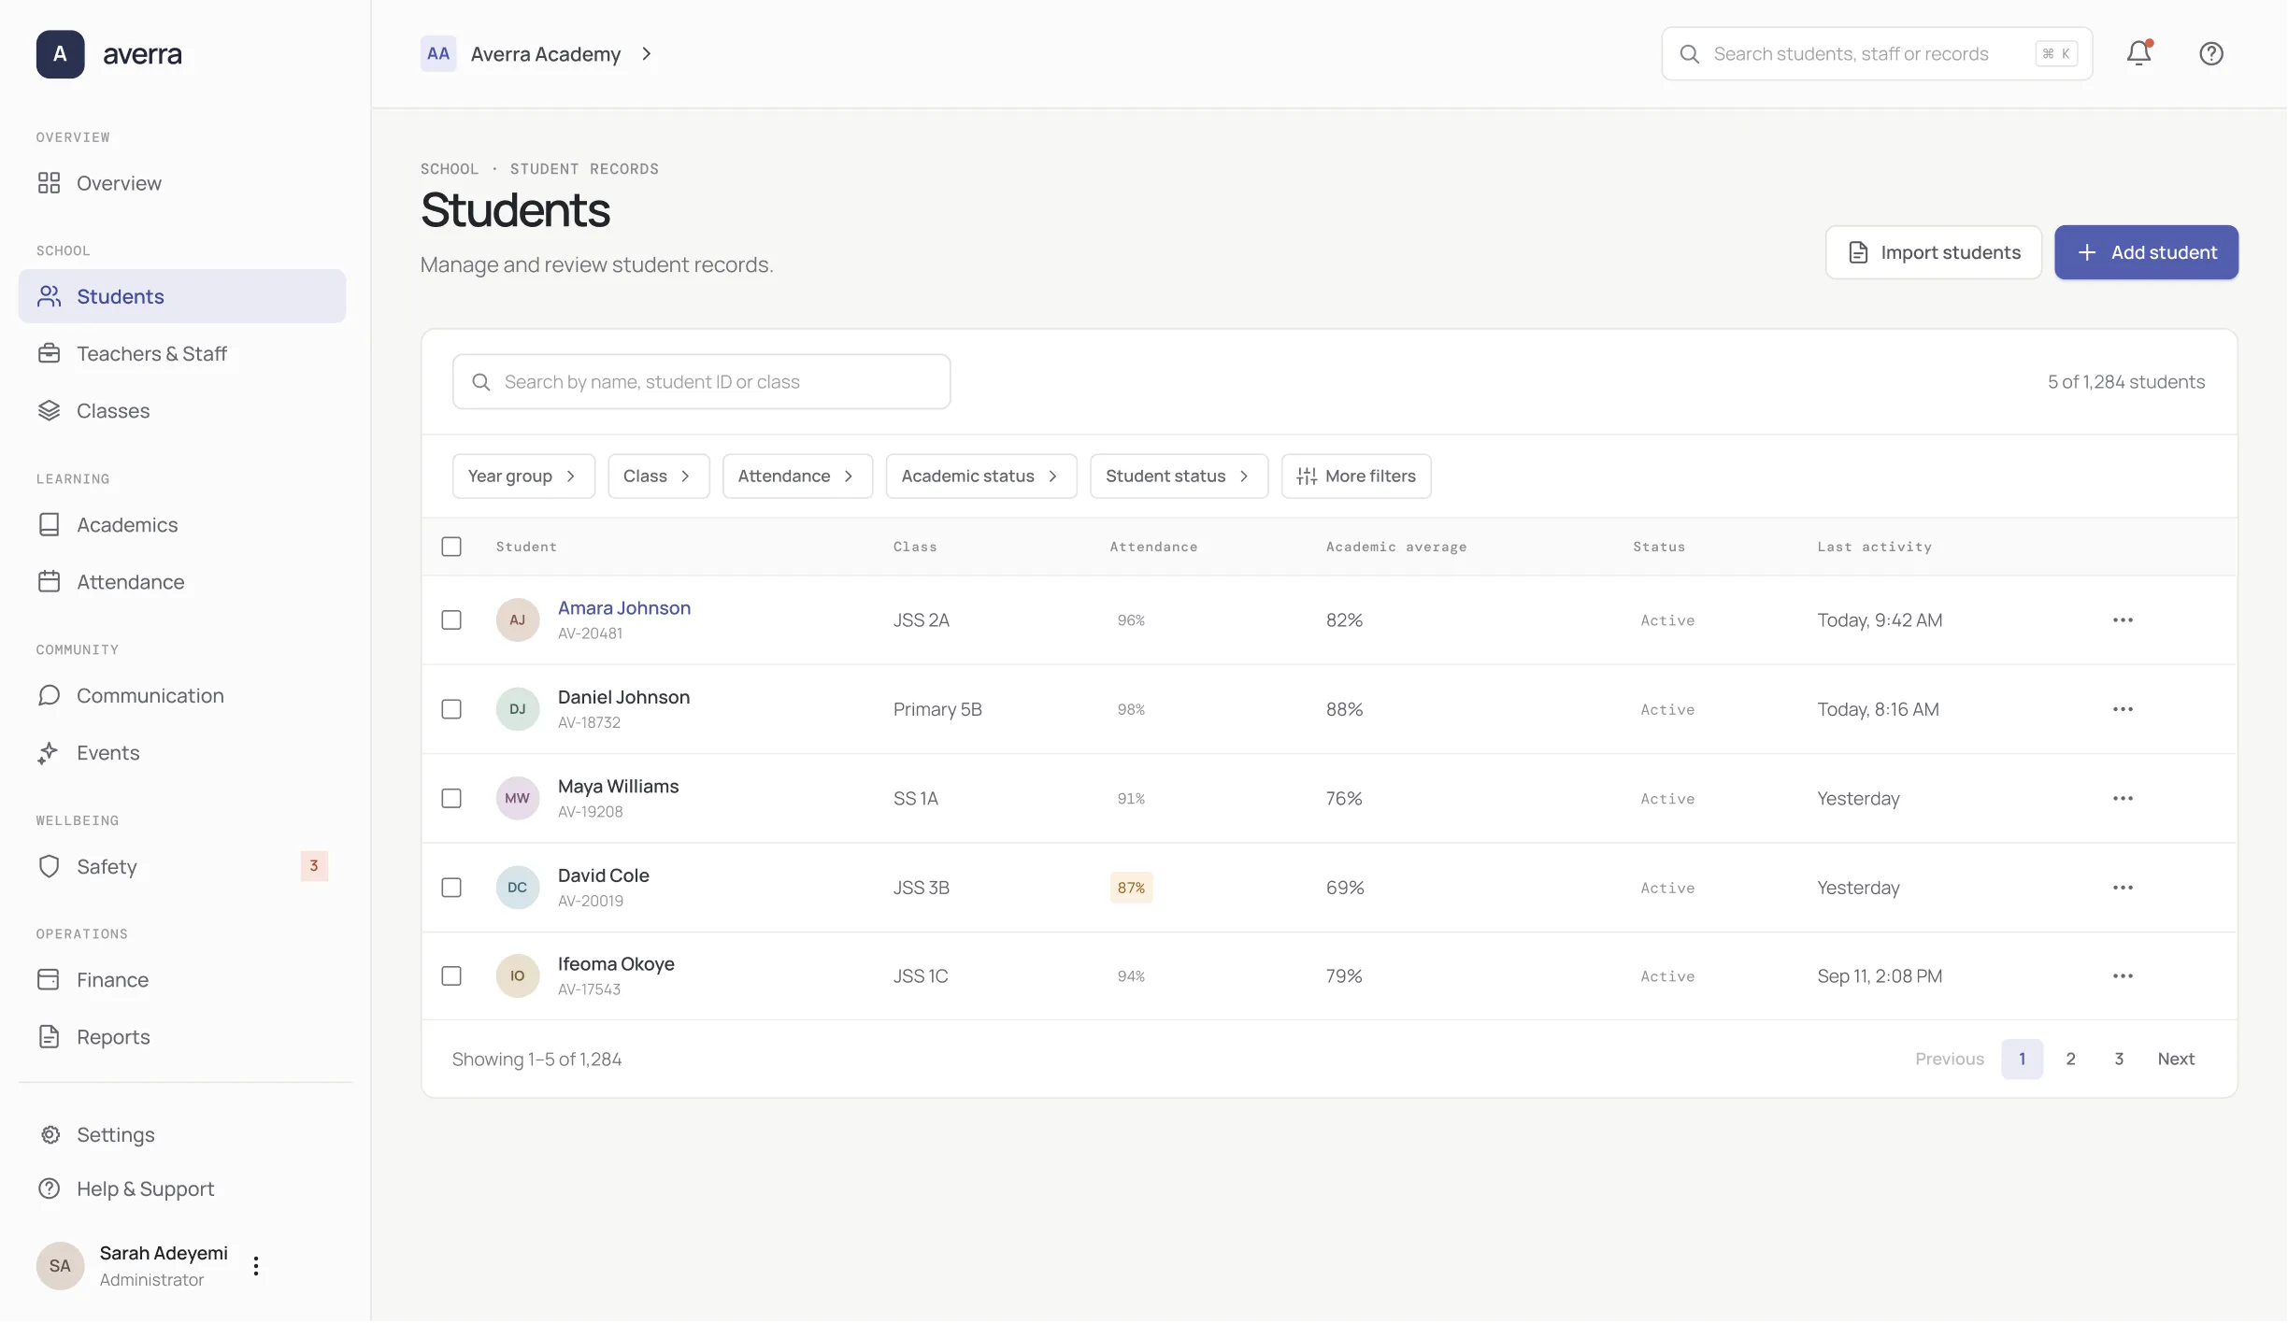Image resolution: width=2288 pixels, height=1323 pixels.
Task: Open Amara Johnson's student profile link
Action: tap(623, 607)
